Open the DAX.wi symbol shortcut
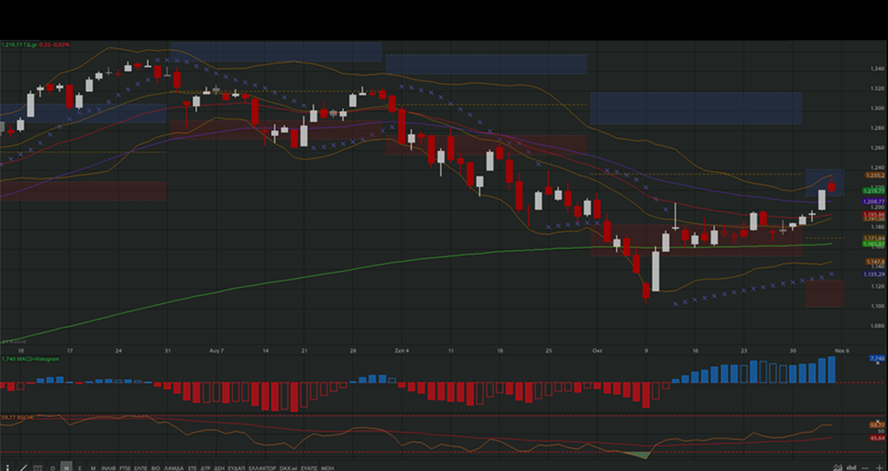888x471 pixels. [x=288, y=468]
